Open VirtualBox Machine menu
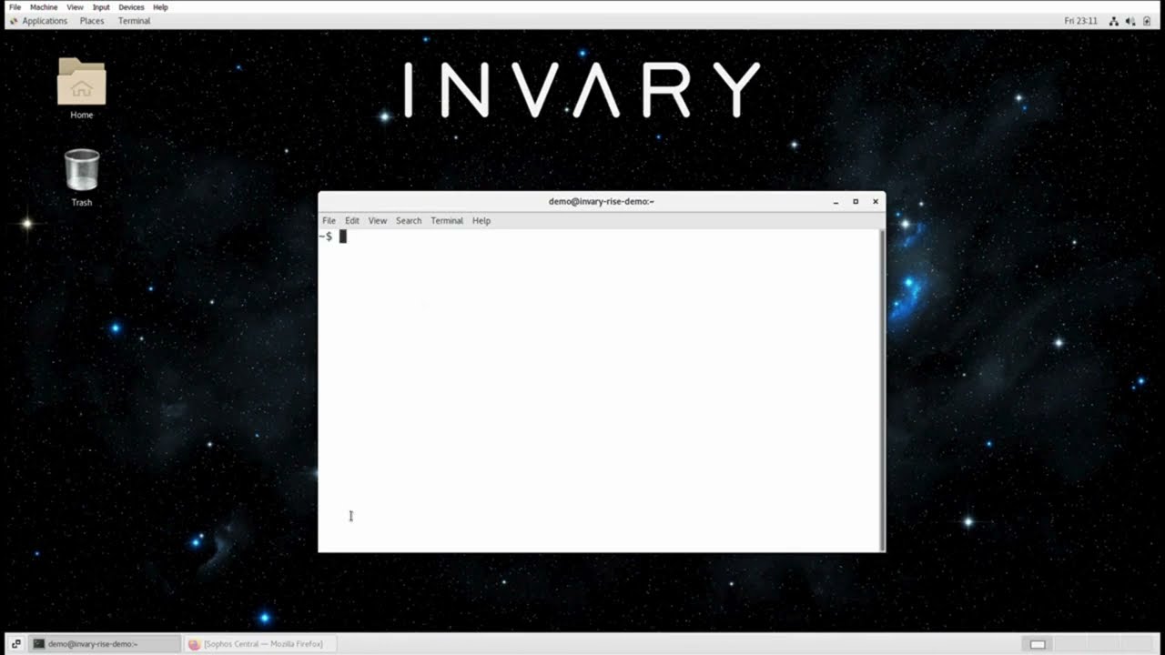 pos(44,7)
